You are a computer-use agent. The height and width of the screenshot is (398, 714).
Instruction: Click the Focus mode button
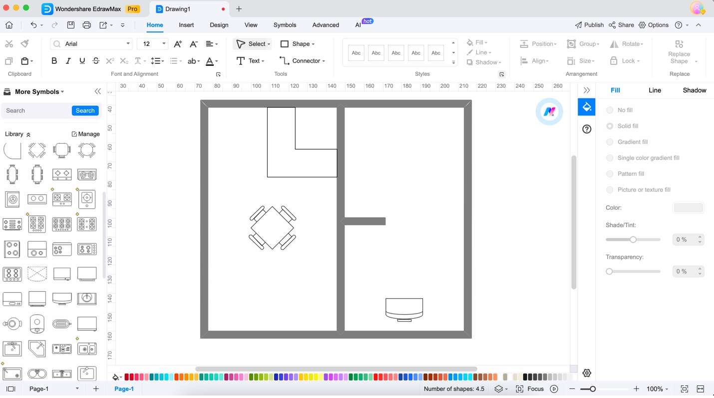[x=530, y=389]
